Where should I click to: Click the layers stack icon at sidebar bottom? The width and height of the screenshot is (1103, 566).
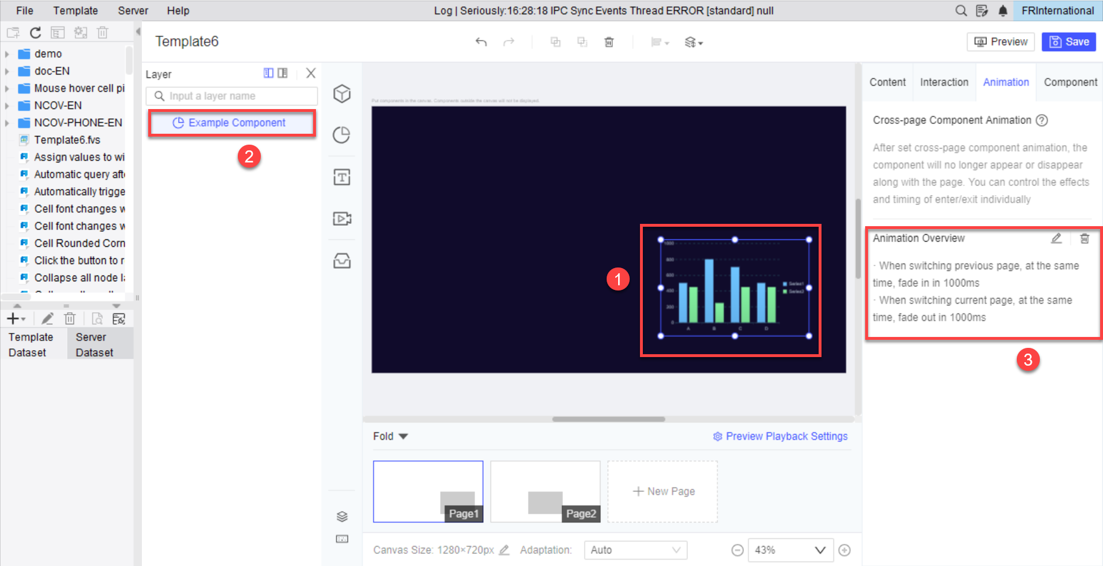coord(342,517)
